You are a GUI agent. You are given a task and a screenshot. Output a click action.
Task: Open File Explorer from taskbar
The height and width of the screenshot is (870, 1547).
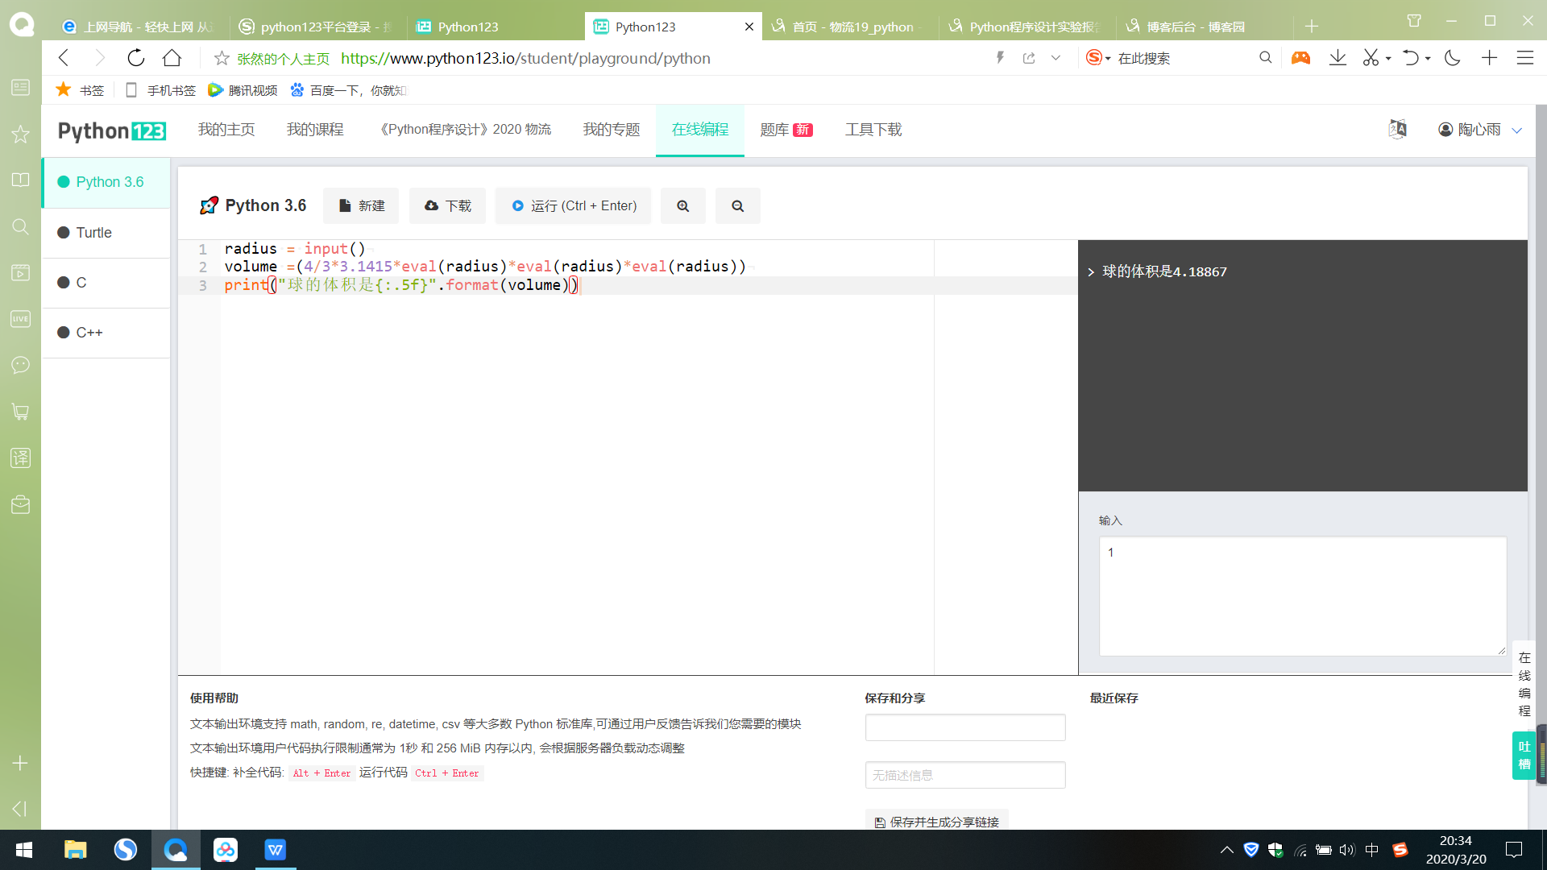(75, 850)
